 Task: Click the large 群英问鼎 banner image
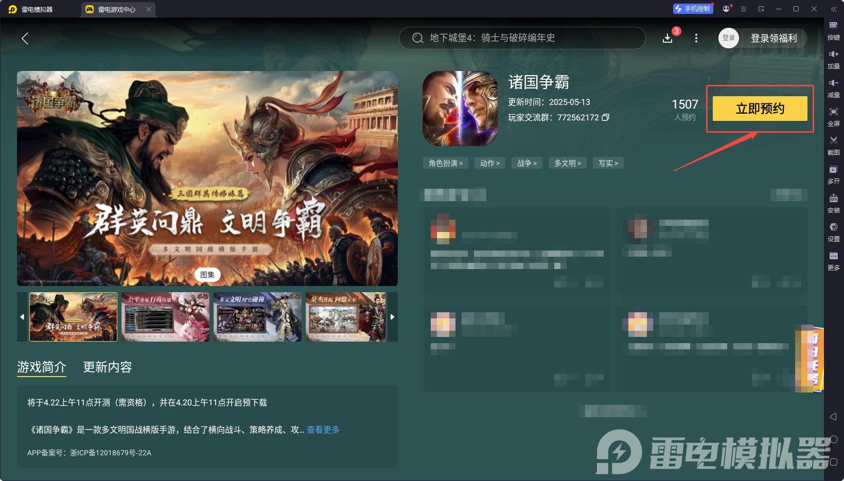pyautogui.click(x=207, y=179)
